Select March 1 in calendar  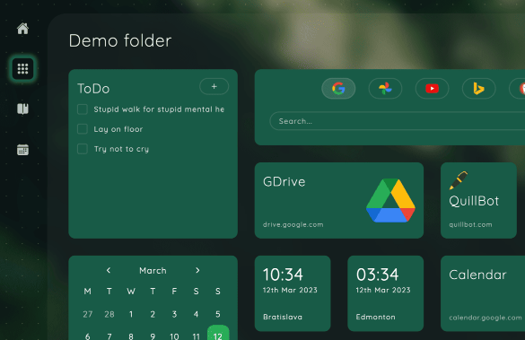point(131,314)
